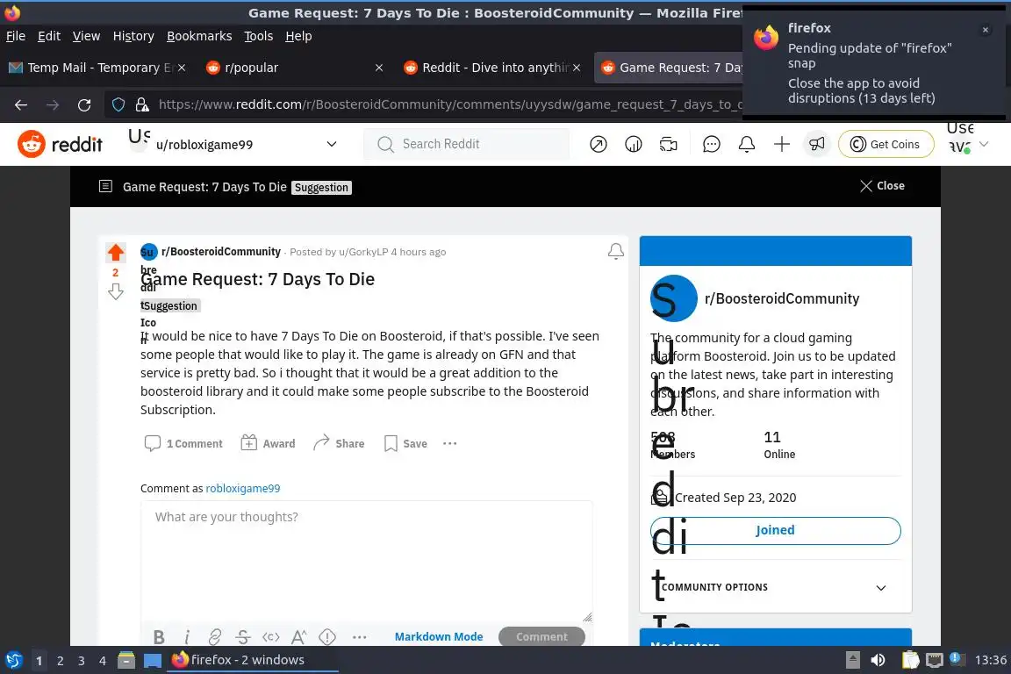Click the site padlock icon
Screen dimensions: 1011x674
pos(142,104)
